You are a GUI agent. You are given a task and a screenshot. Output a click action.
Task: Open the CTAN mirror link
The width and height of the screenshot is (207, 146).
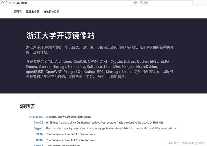[40, 140]
